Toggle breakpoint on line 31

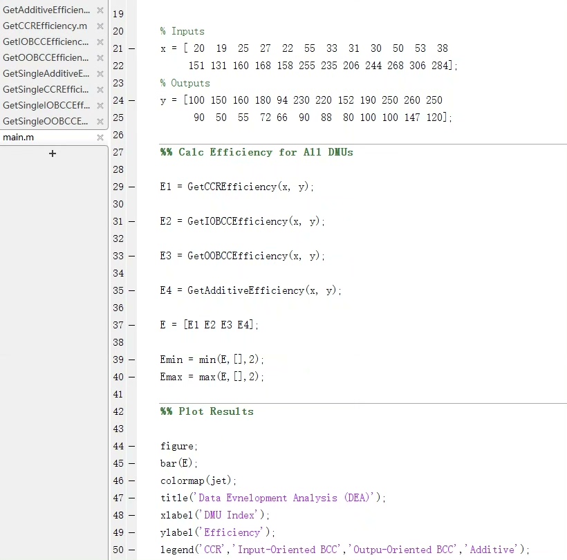[131, 222]
